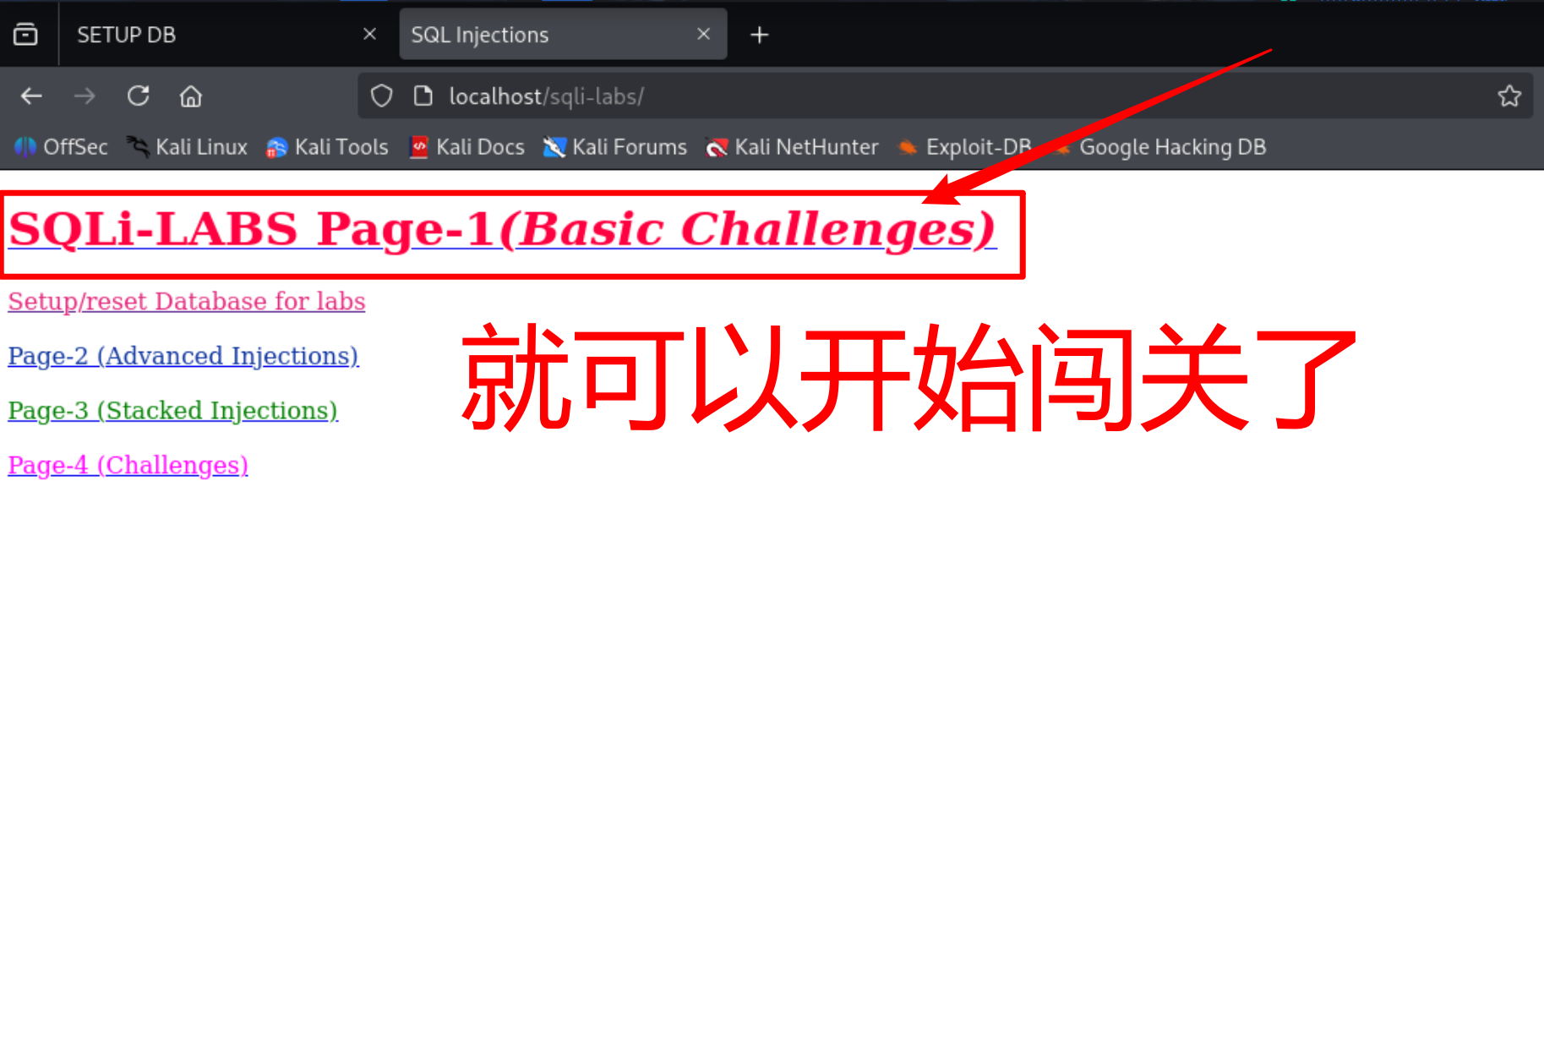This screenshot has height=1039, width=1544.
Task: Open the Google Hacking DB bookmark
Action: [1160, 146]
